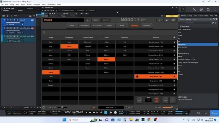Switch to the CUSTOMIZE tab
The image size is (219, 123).
(85, 26)
